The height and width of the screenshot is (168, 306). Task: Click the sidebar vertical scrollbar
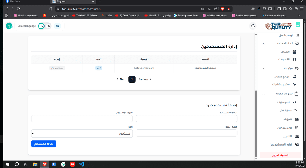coord(256,123)
